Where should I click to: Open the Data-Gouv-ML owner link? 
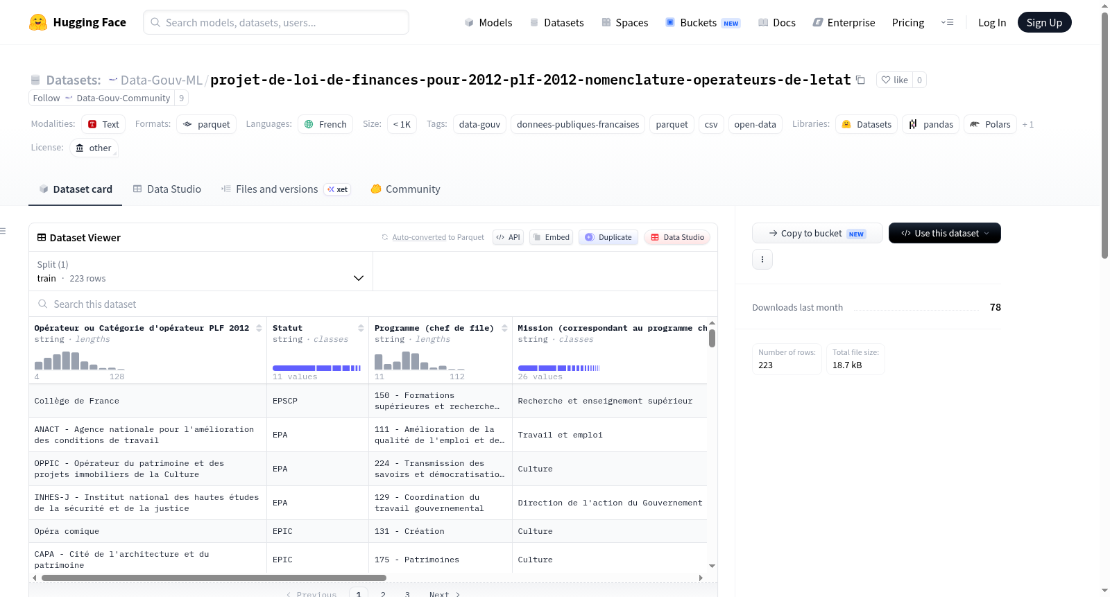pyautogui.click(x=161, y=80)
